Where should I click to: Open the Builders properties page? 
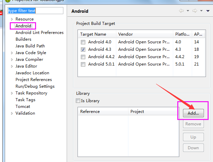click(23, 39)
